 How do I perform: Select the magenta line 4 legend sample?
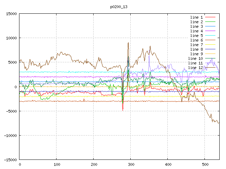click(x=210, y=31)
